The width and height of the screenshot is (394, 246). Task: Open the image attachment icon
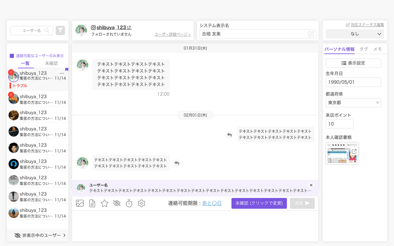tap(80, 203)
